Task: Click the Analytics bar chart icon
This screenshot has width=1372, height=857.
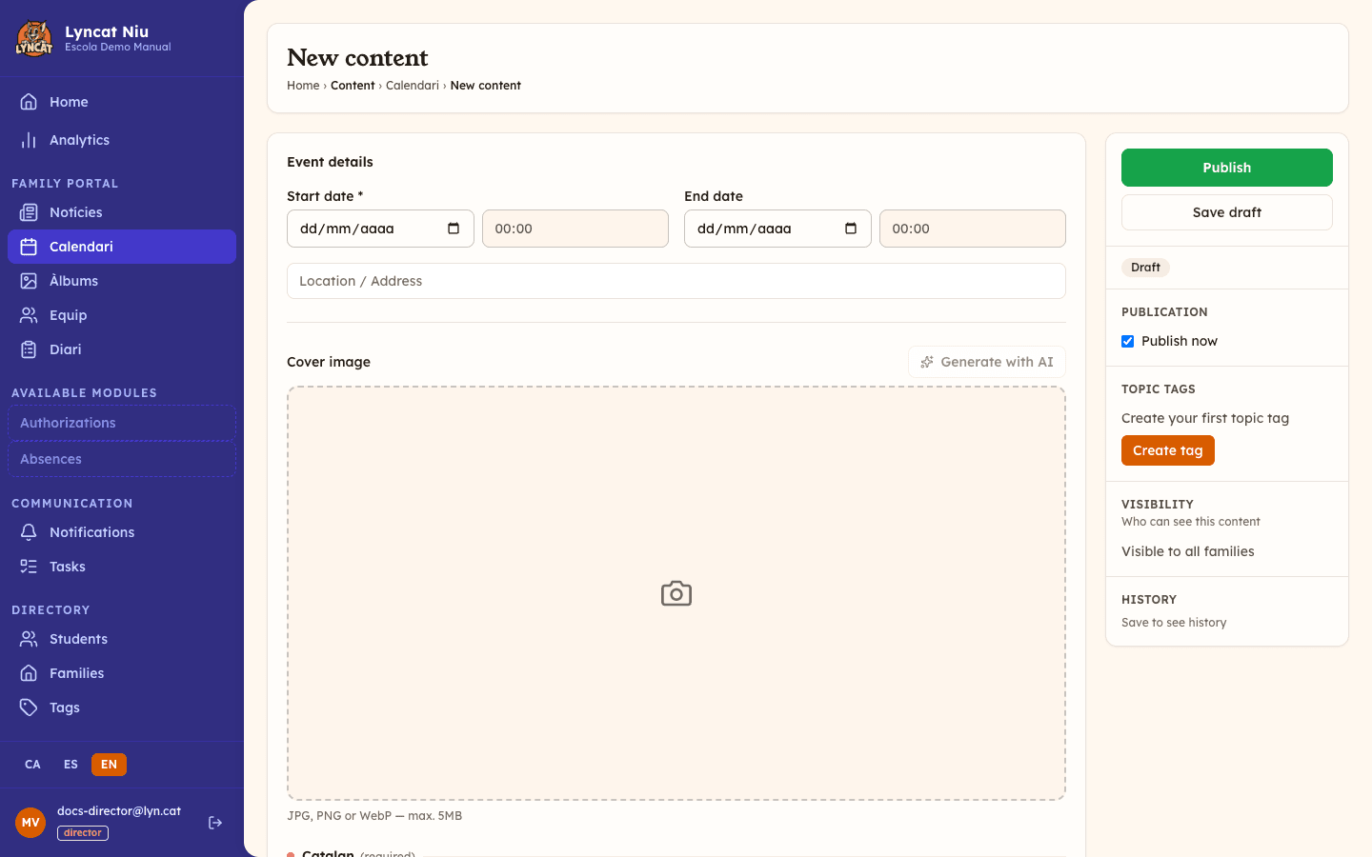Action: pyautogui.click(x=29, y=140)
